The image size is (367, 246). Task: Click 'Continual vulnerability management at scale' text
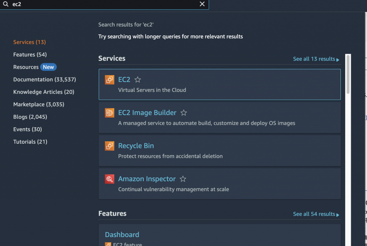[173, 189]
